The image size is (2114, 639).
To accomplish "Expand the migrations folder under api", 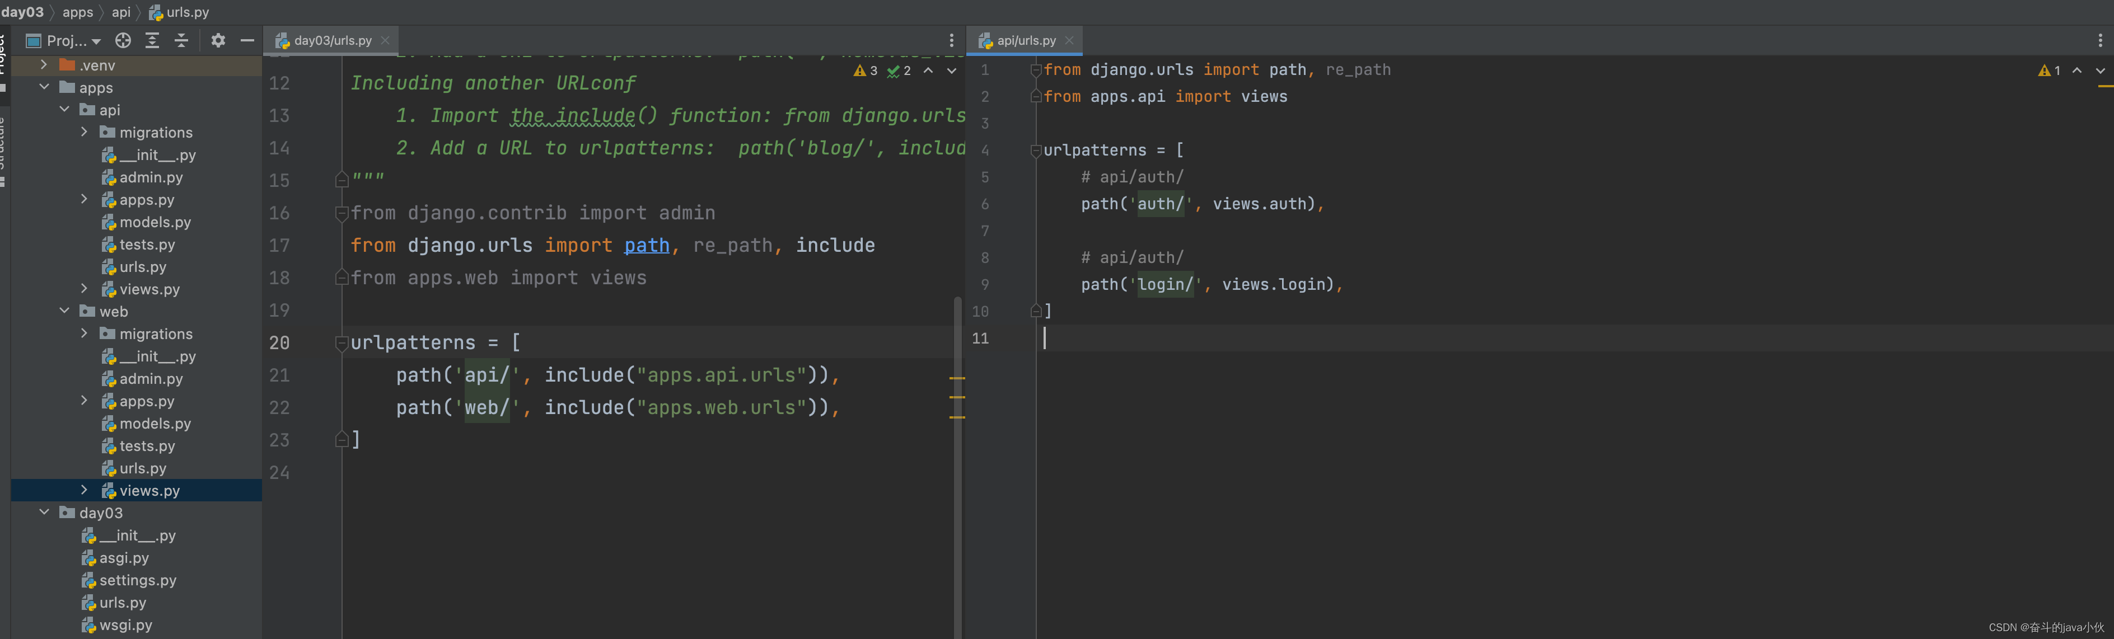I will [x=84, y=131].
